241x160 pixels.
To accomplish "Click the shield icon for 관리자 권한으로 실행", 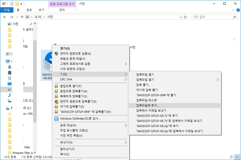I will click(56, 53).
